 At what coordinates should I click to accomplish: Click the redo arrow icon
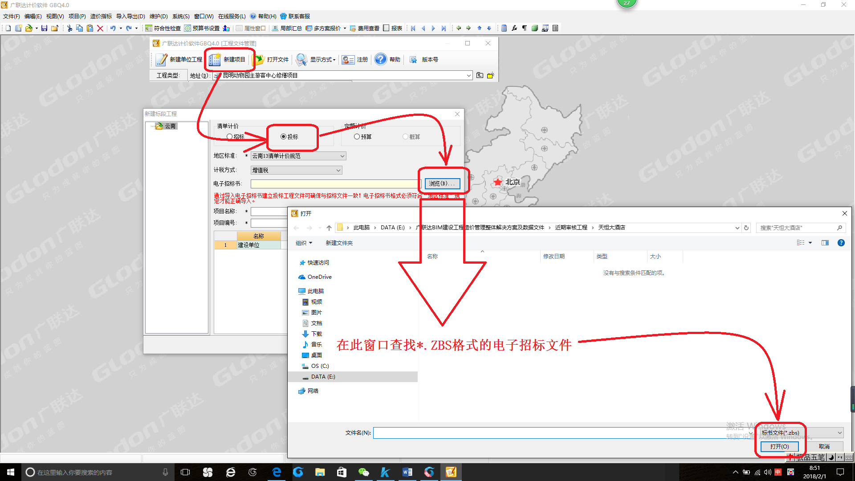(x=129, y=28)
